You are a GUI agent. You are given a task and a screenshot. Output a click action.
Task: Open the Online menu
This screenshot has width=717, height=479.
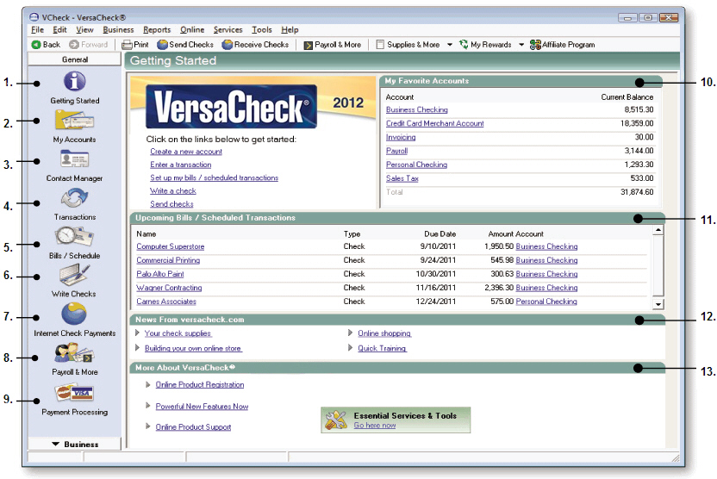[192, 29]
